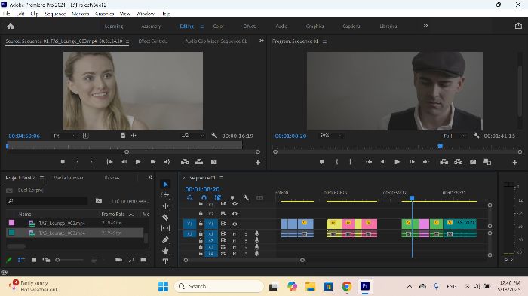Click Insert button in Source monitor
The image size is (528, 296).
click(185, 162)
